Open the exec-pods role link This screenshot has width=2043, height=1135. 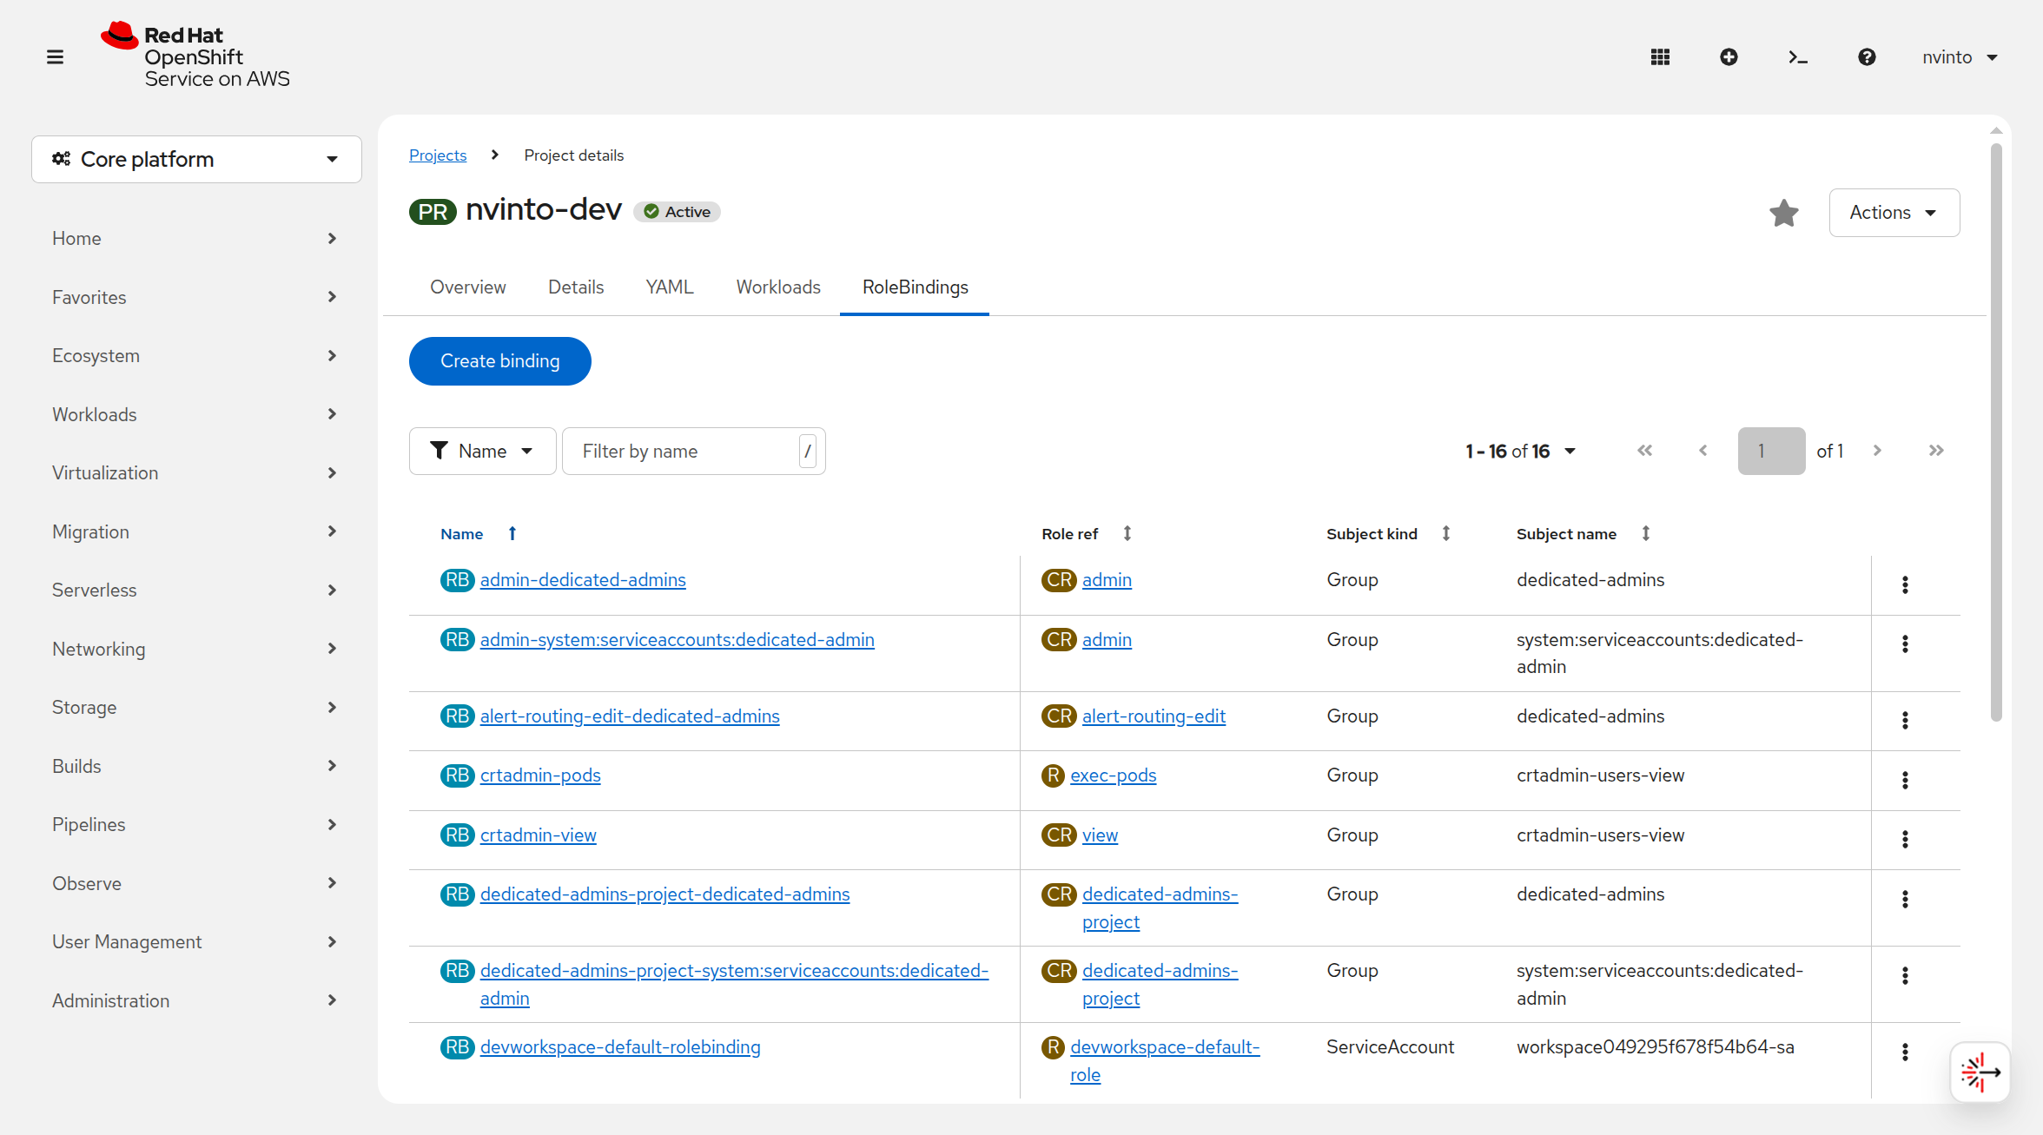[1114, 775]
